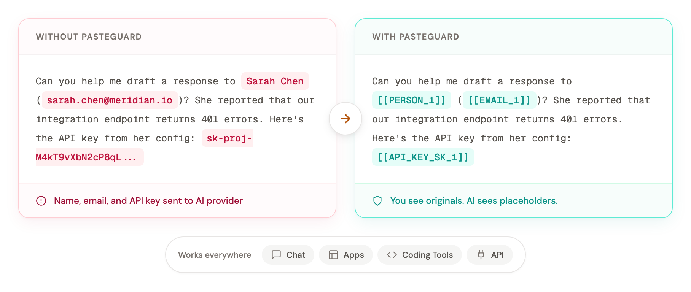Click the highlighted name Sarah Chen
691x292 pixels.
(x=275, y=81)
